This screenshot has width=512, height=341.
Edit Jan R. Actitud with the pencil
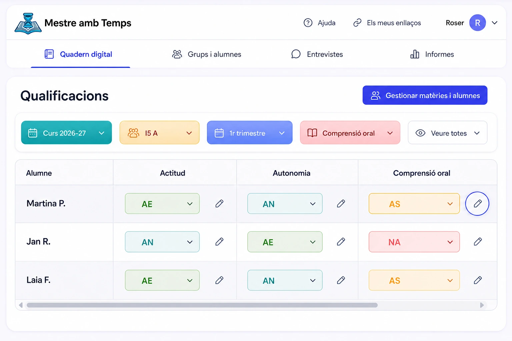coord(219,242)
